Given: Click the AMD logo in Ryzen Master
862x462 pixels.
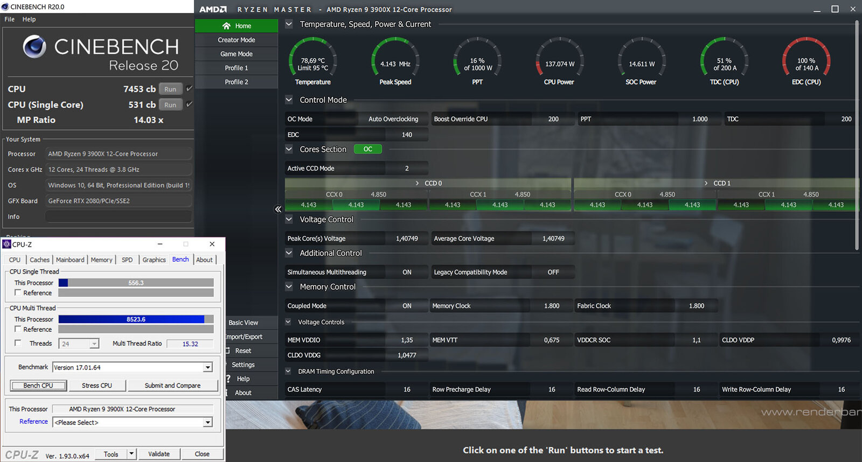Looking at the screenshot, I should tap(213, 9).
